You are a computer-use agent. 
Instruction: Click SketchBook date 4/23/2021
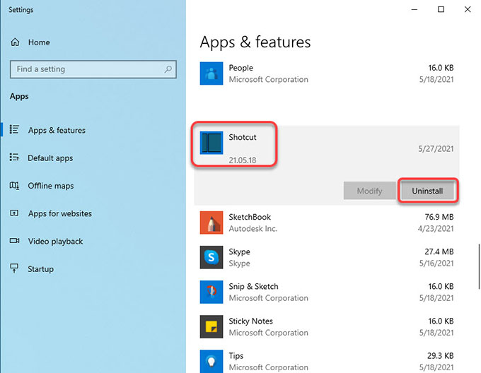pos(436,228)
